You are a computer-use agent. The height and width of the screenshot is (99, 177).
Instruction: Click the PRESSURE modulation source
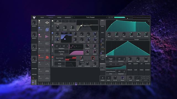(130, 70)
